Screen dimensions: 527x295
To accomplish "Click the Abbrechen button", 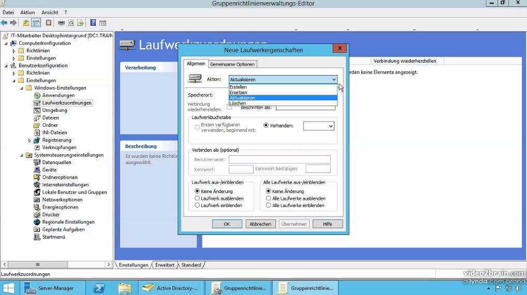I will tap(260, 224).
